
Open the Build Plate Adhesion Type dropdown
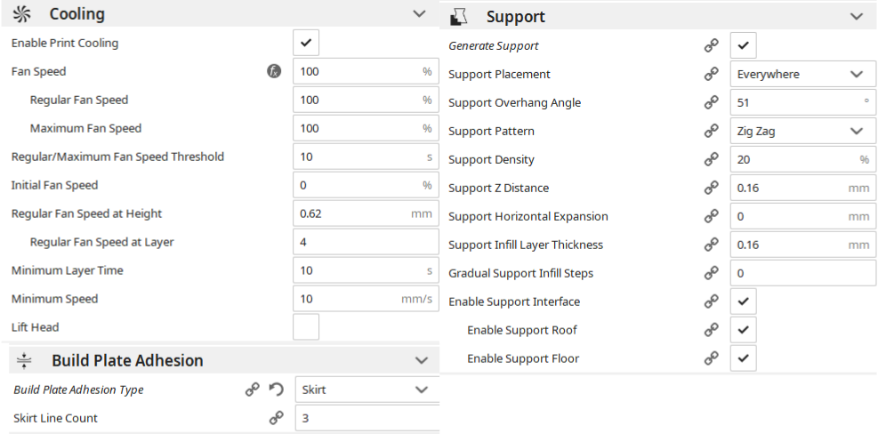click(x=366, y=390)
